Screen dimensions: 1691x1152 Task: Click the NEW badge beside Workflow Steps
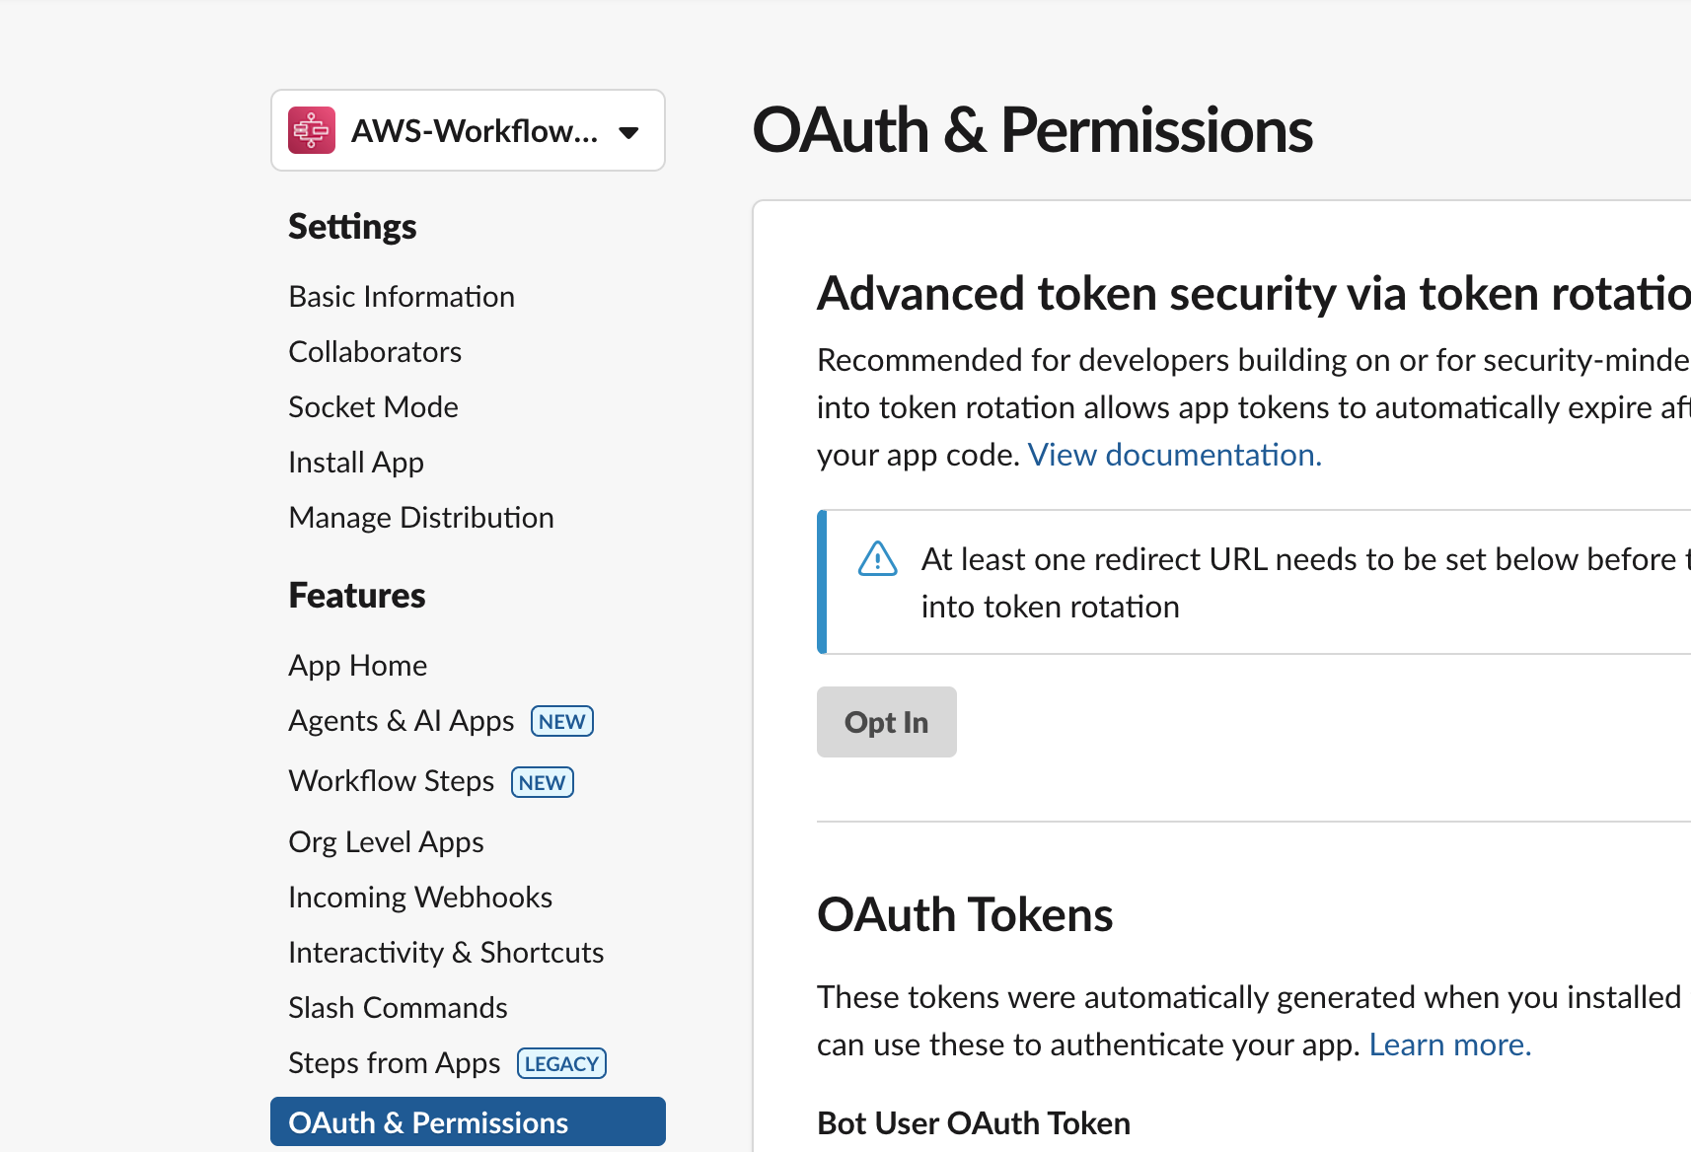tap(543, 782)
